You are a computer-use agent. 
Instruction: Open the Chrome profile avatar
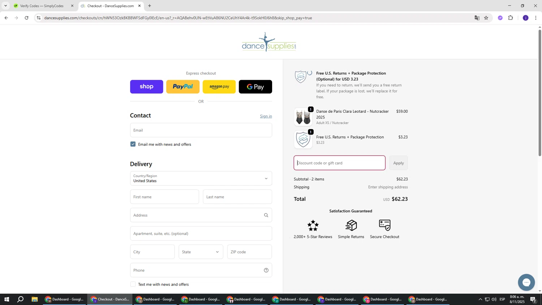(525, 18)
